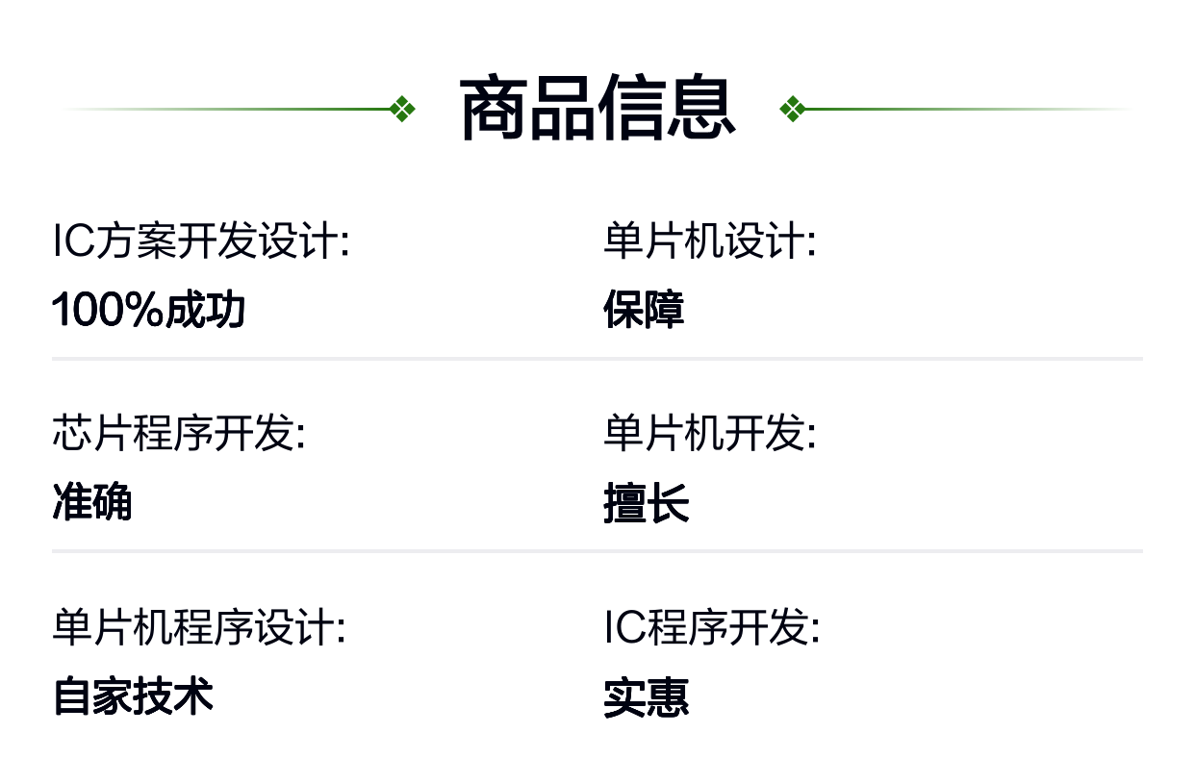Select the 单片机开发 label

coord(710,435)
